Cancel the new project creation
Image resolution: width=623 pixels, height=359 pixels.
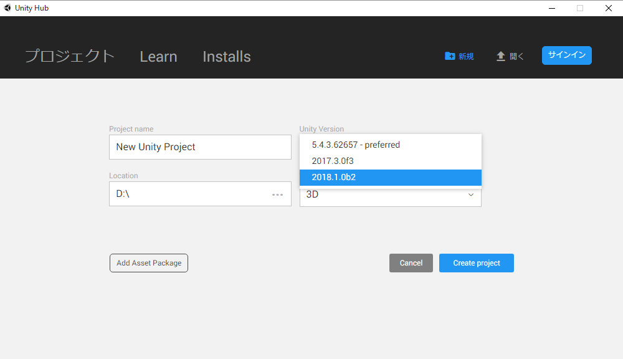click(411, 263)
